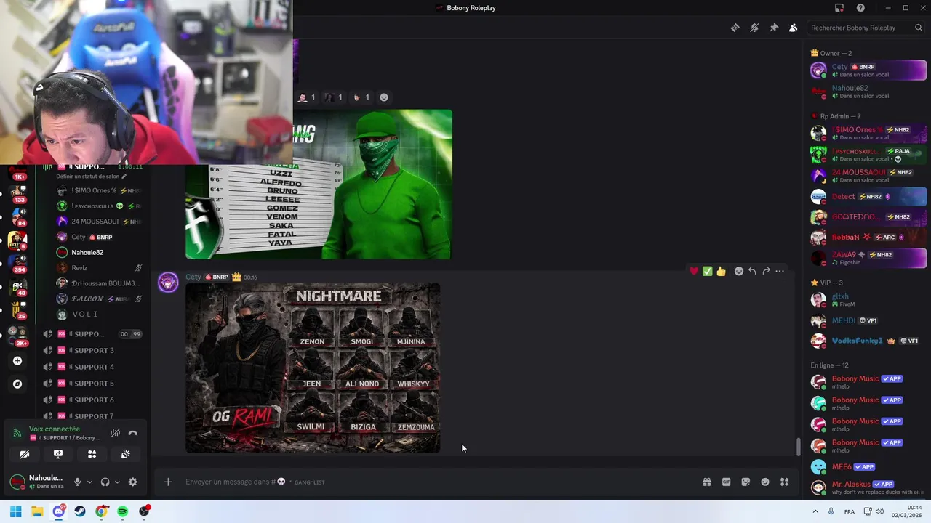Open Spotify from the taskbar
The image size is (931, 523).
[x=123, y=511]
